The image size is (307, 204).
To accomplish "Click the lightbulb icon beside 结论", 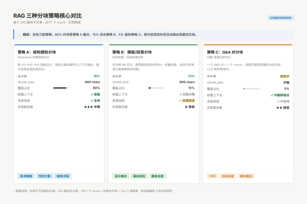I will [19, 34].
